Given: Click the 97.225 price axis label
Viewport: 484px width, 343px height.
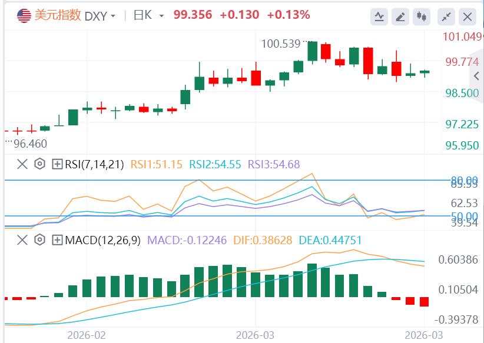Looking at the screenshot, I should [462, 125].
